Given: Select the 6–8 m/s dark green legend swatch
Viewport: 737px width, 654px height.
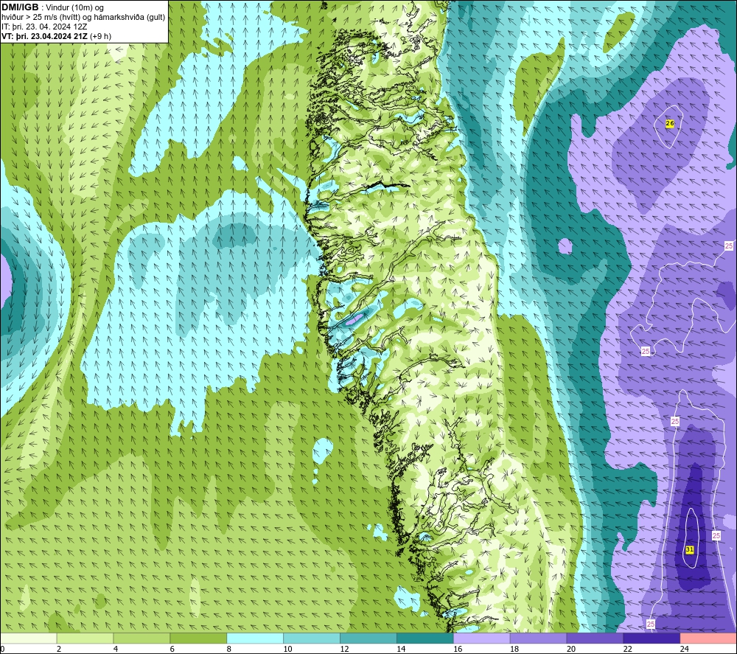Looking at the screenshot, I should (x=198, y=638).
